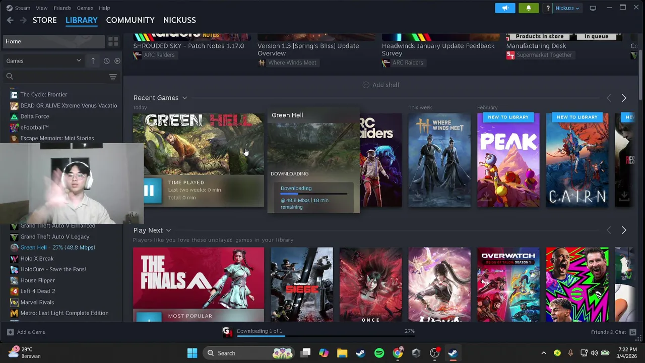
Task: Click the Add a Game plus icon
Action: [10, 332]
